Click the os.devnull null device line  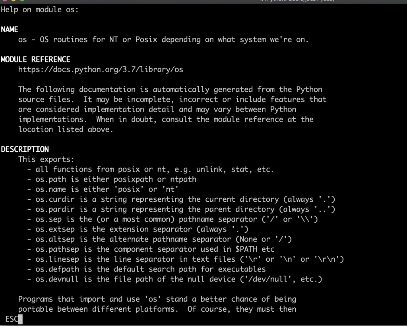(175, 279)
